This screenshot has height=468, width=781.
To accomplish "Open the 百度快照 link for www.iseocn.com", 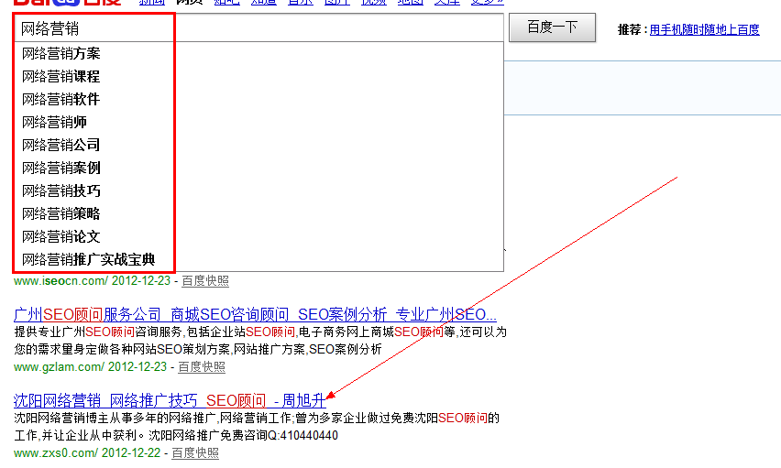I will 204,281.
